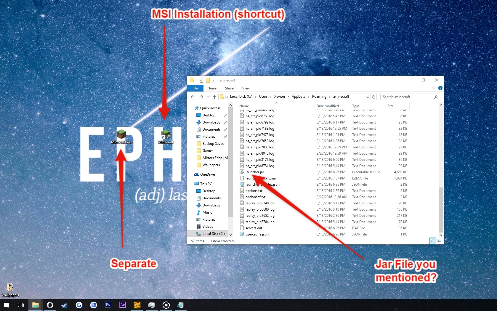
Task: Open File Explorer Help question mark
Action: pyautogui.click(x=440, y=88)
